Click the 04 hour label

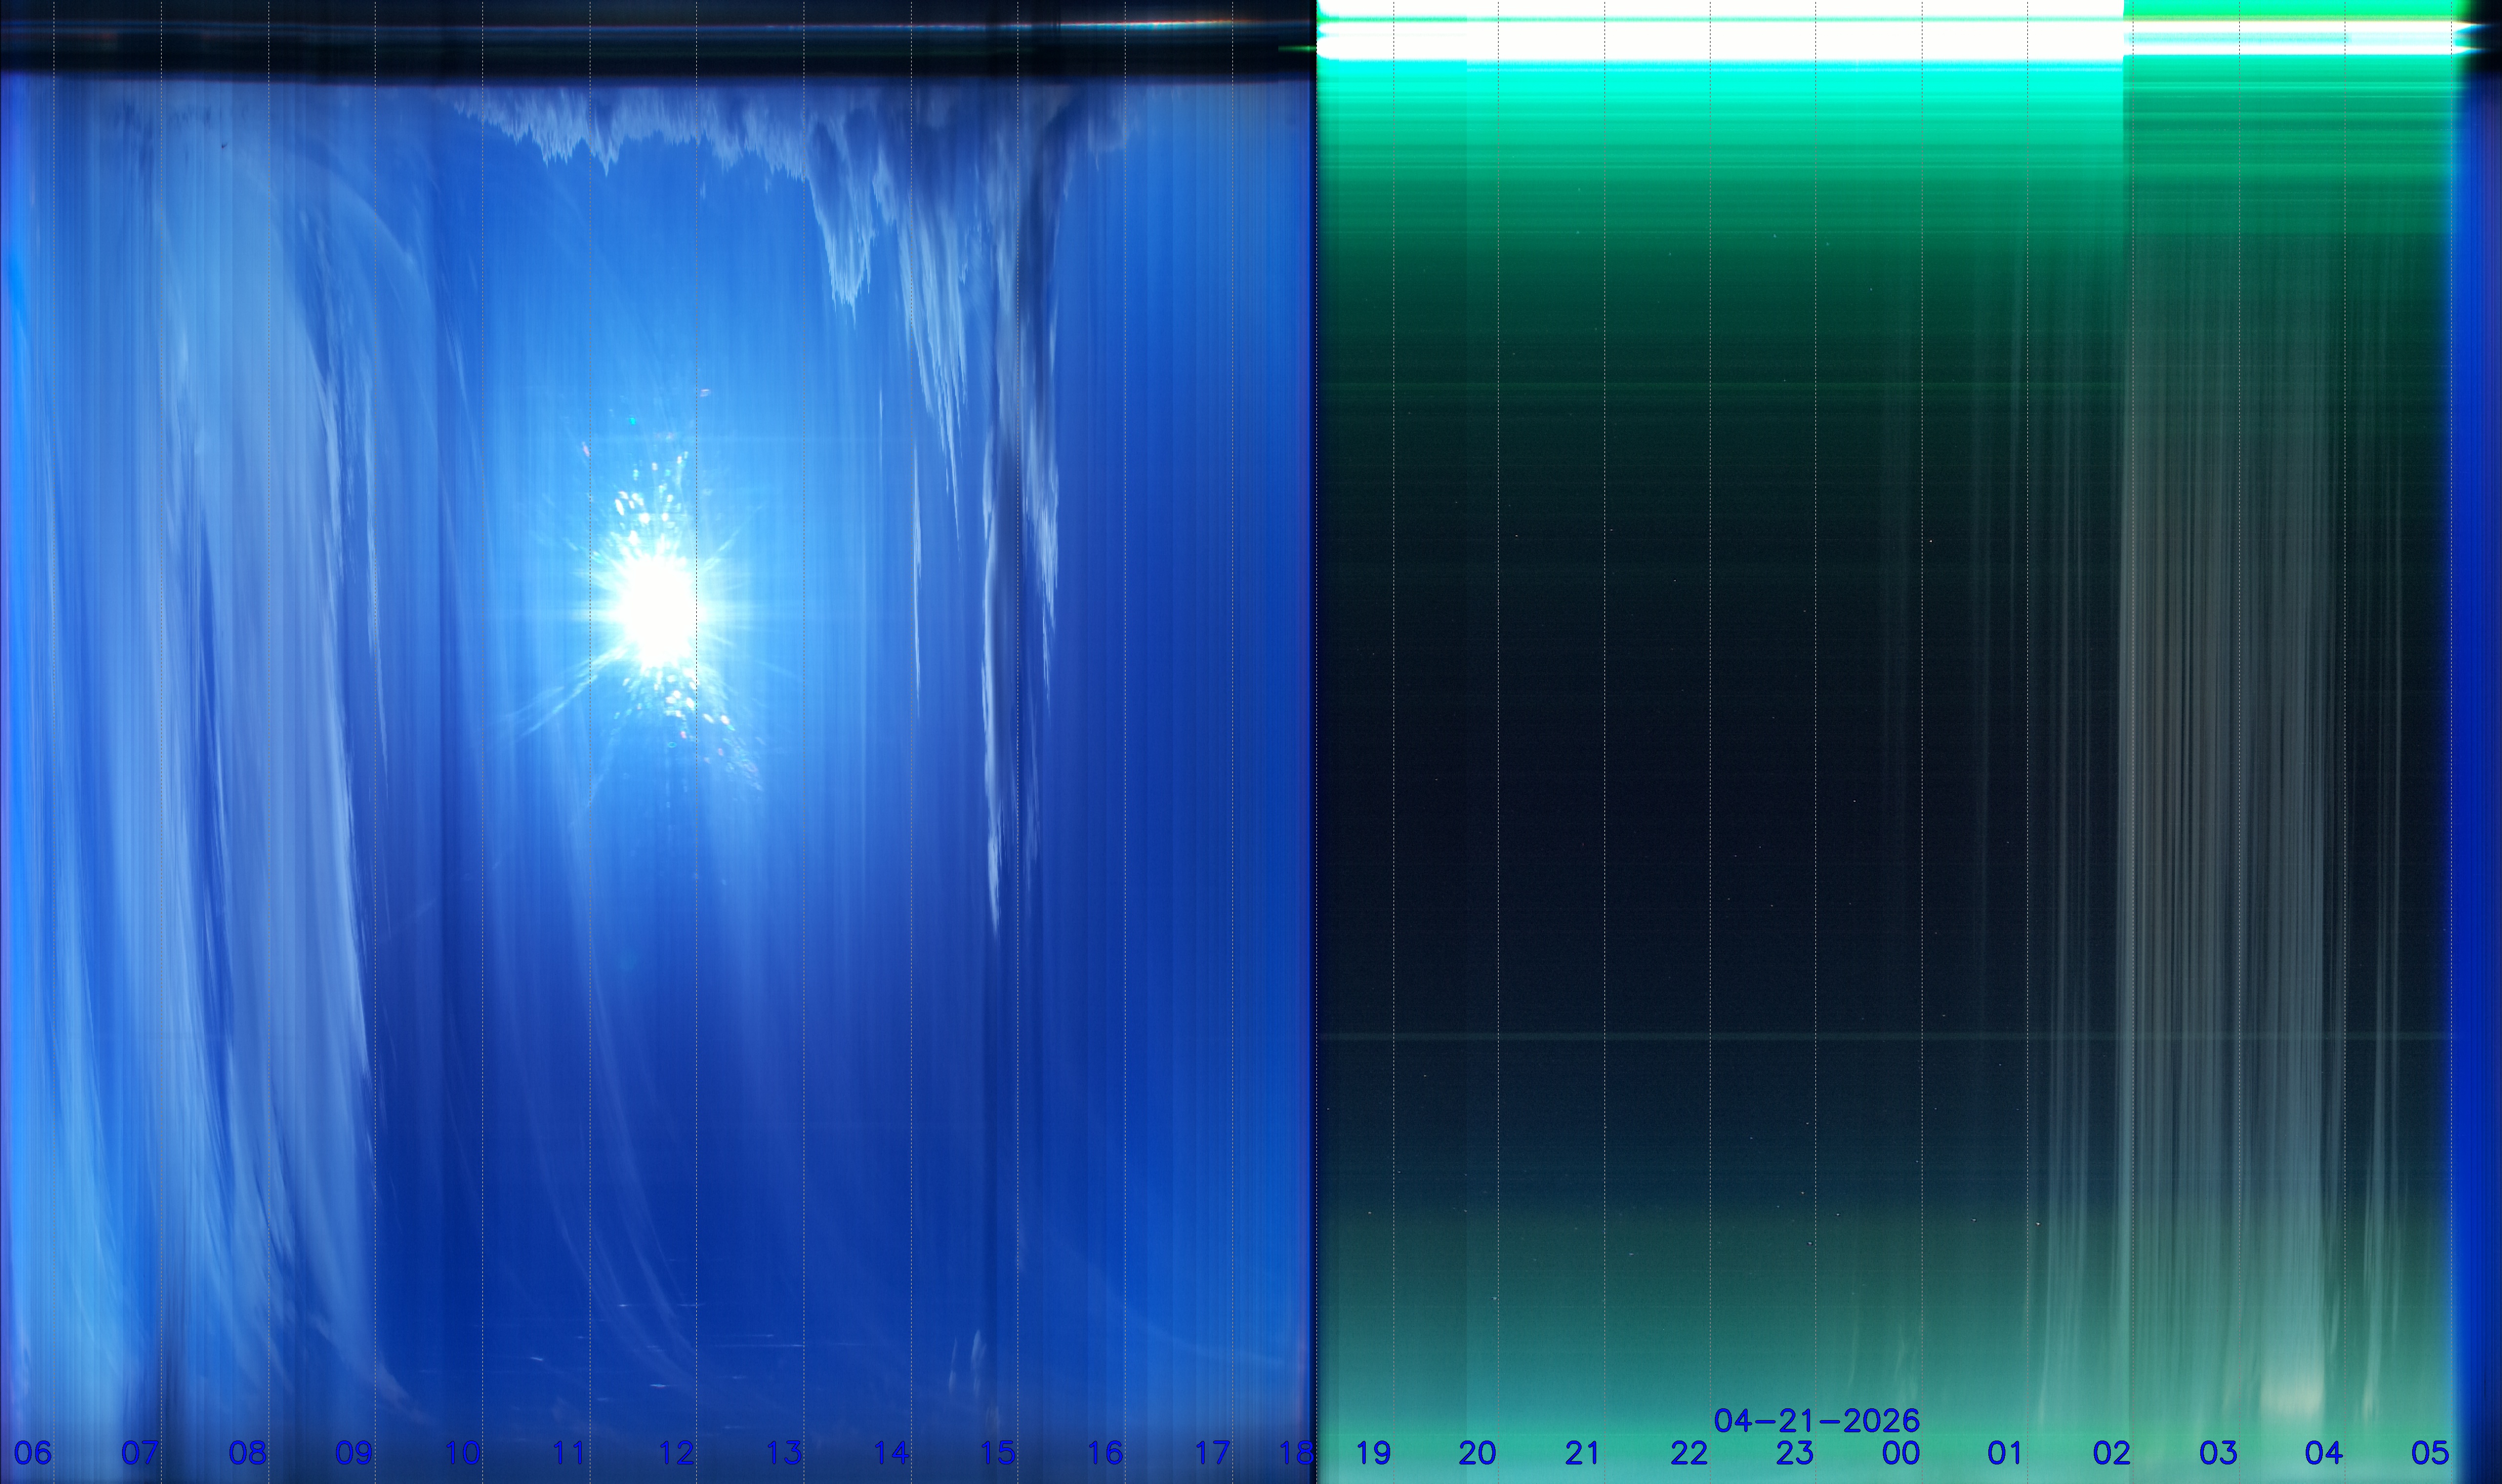[2323, 1452]
